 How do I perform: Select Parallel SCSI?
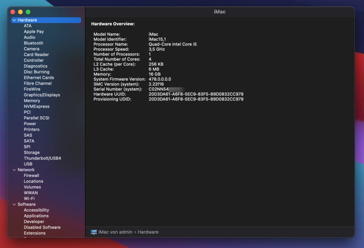(36, 118)
